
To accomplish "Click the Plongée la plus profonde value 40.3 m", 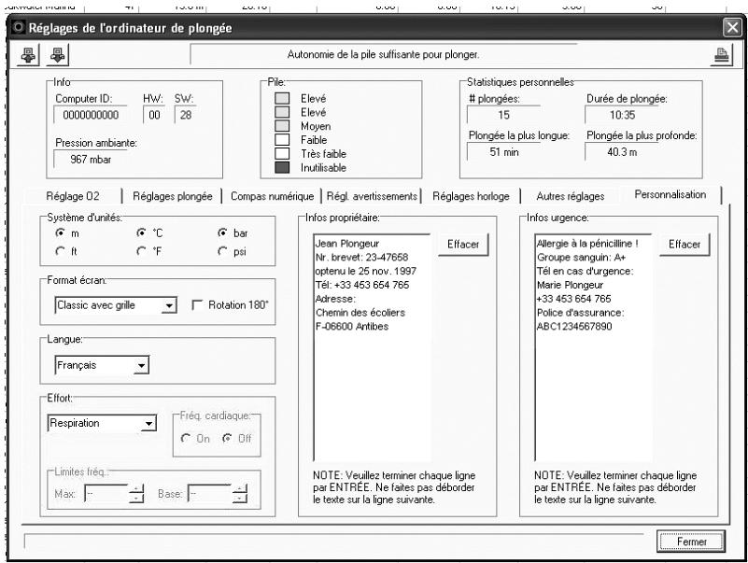I will pos(622,152).
